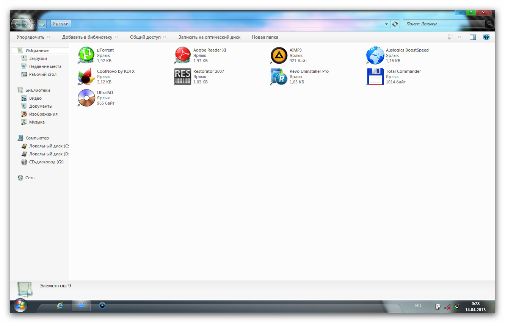This screenshot has width=505, height=323.
Task: Open the Добавить в библиотеку dropdown
Action: tap(90, 37)
